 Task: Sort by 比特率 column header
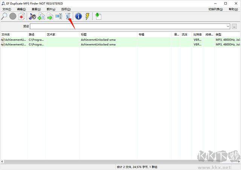pyautogui.click(x=197, y=35)
